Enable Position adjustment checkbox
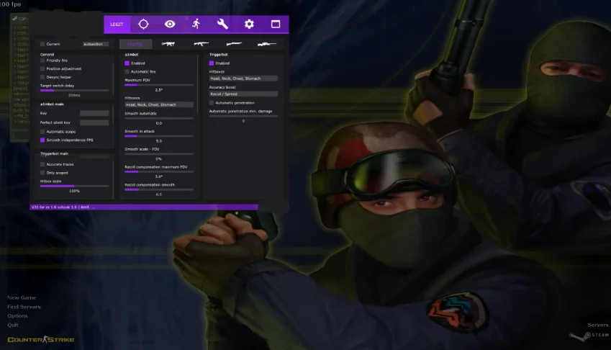This screenshot has width=611, height=350. point(42,68)
